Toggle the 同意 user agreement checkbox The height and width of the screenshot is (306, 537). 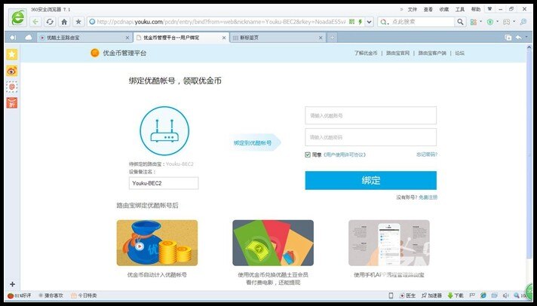pos(308,155)
